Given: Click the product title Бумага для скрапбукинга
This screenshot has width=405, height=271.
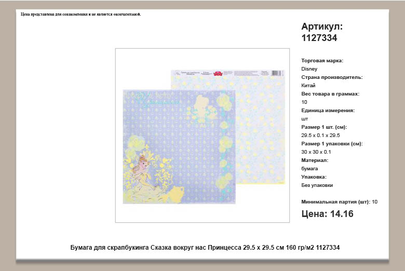Looking at the screenshot, I should [205, 248].
